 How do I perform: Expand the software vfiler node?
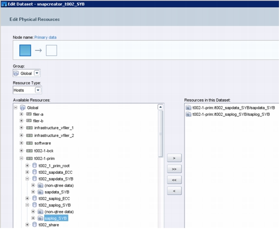21,143
